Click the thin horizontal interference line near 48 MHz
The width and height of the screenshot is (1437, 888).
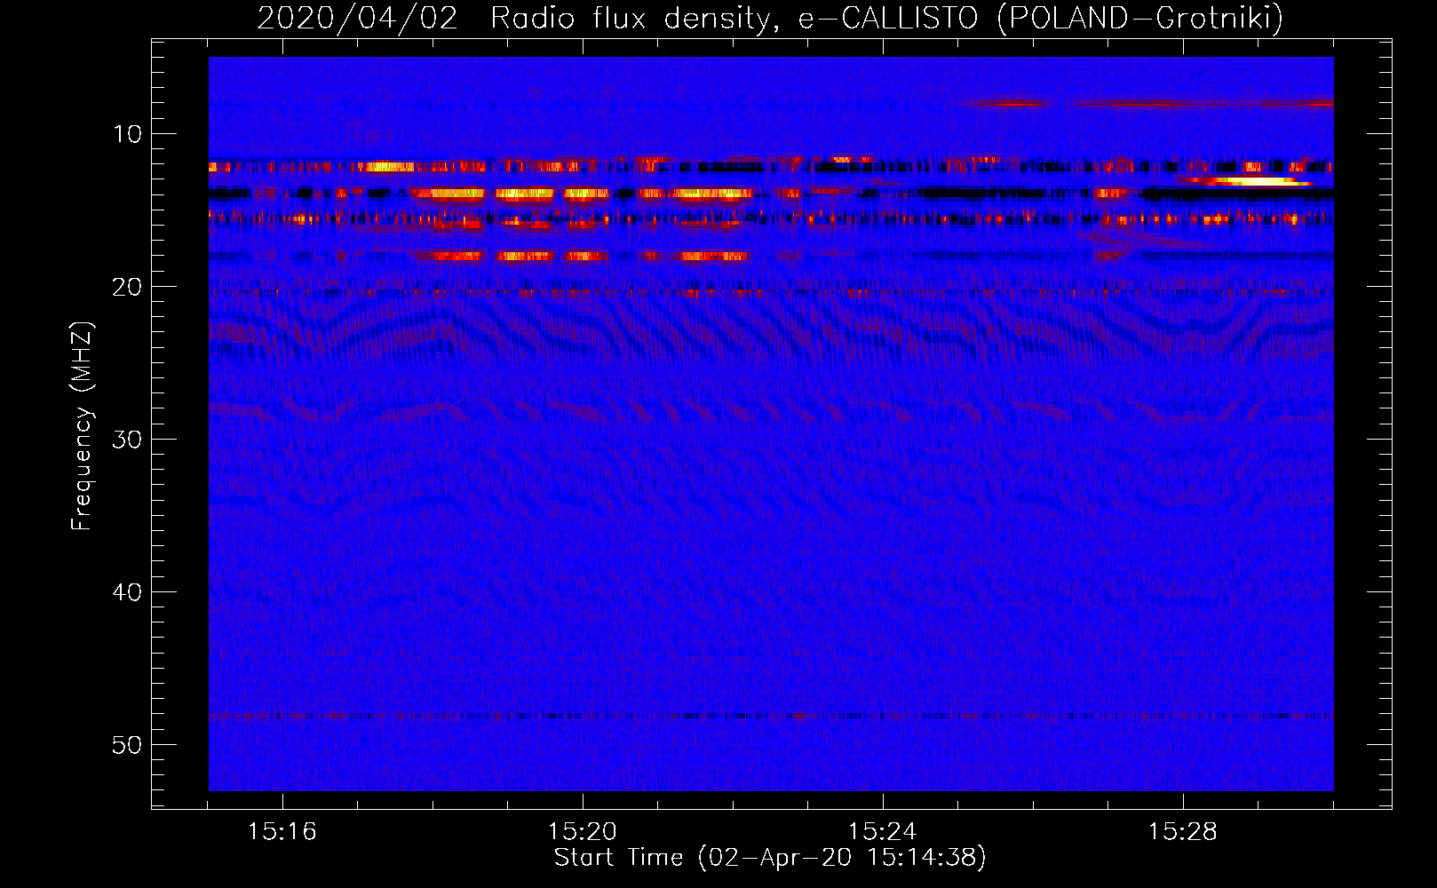(x=771, y=716)
